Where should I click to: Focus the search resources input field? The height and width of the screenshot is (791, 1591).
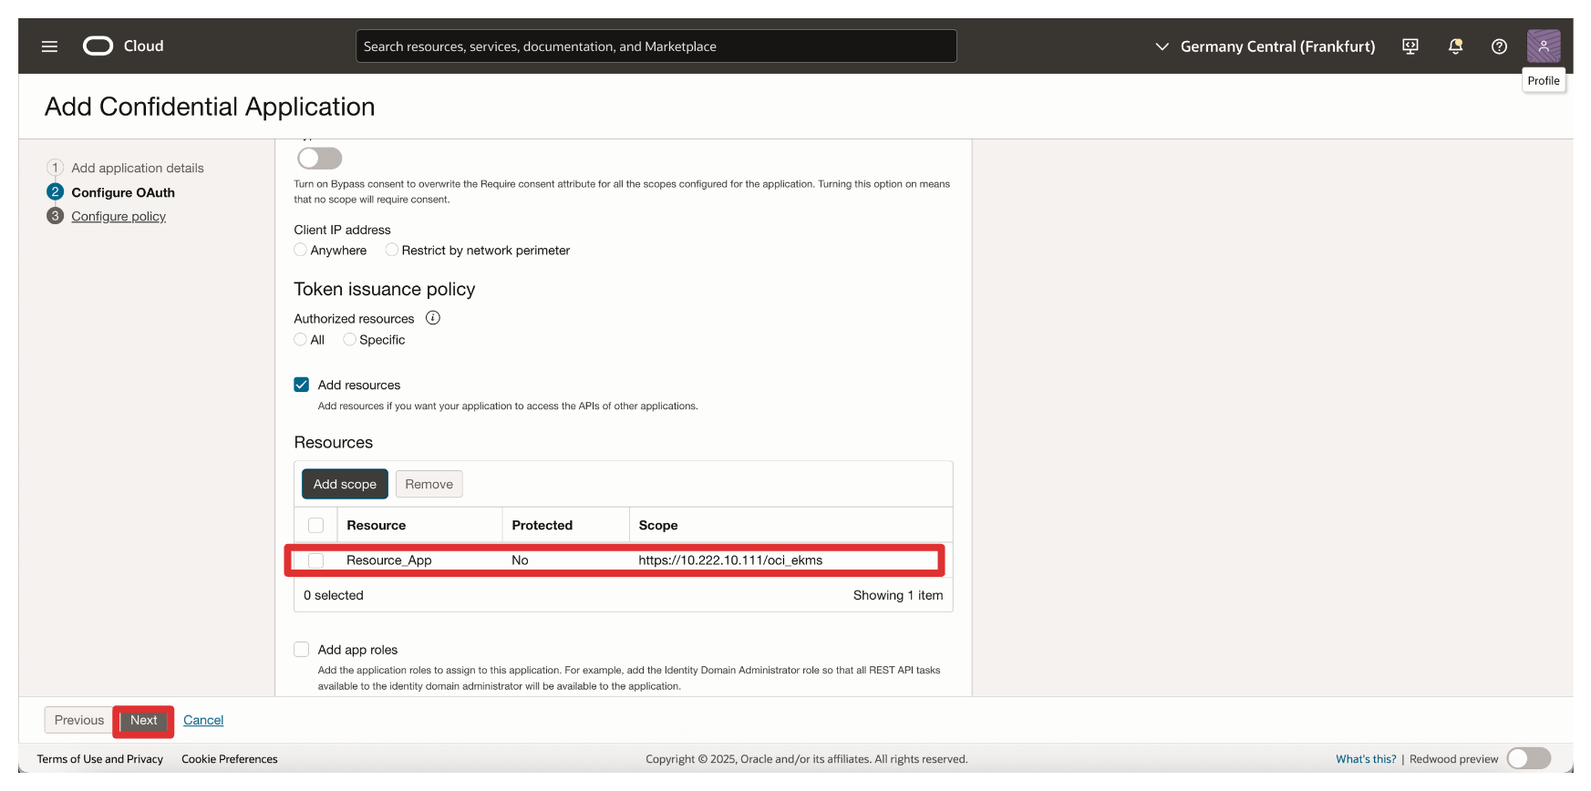tap(656, 46)
